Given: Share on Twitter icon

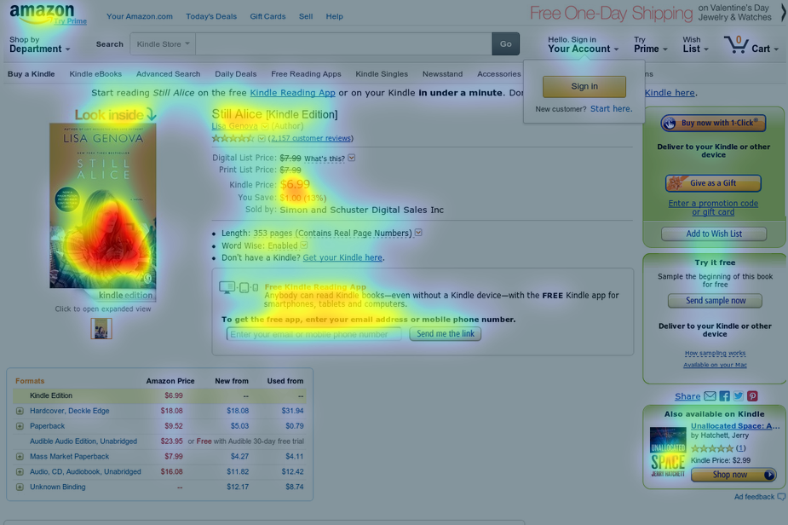Looking at the screenshot, I should (739, 396).
